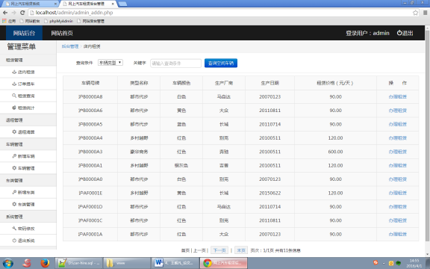Open 店内租赁 via its sidebar icon
430x269 pixels.
pos(14,72)
